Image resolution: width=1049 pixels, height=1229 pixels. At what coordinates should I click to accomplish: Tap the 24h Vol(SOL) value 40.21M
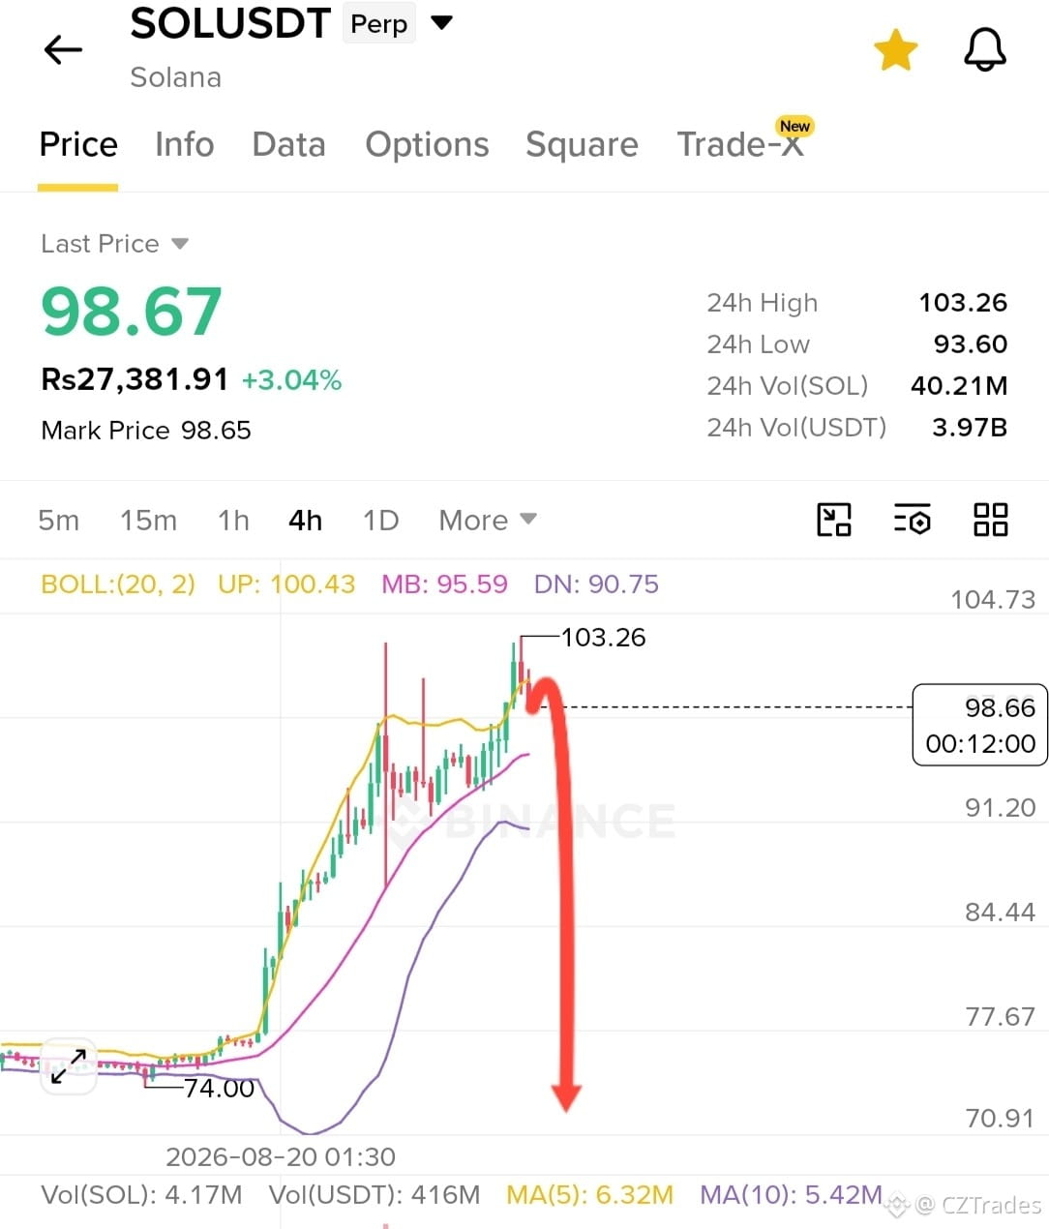coord(959,386)
